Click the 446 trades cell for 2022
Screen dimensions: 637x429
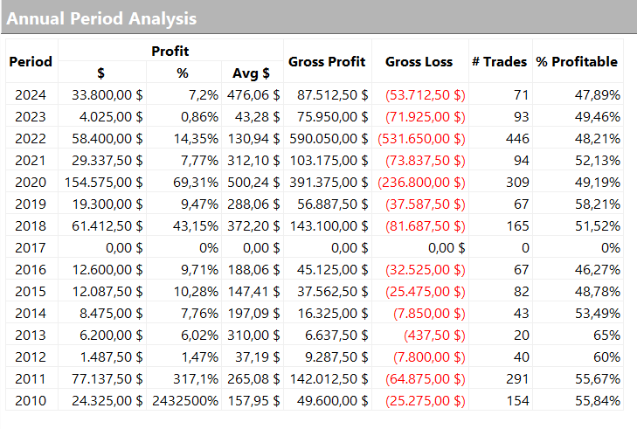tap(516, 139)
